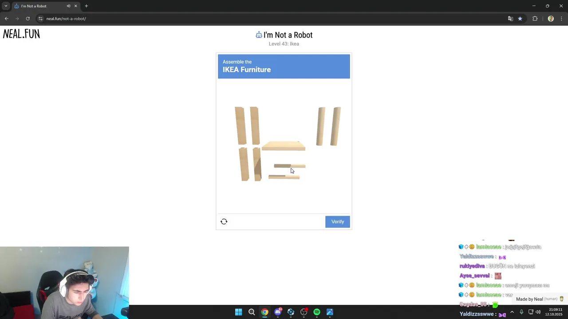Reload the page in browser toolbar
Viewport: 568px width, 319px height.
pyautogui.click(x=28, y=19)
